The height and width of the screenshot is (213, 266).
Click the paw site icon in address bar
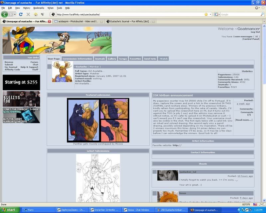pos(53,14)
